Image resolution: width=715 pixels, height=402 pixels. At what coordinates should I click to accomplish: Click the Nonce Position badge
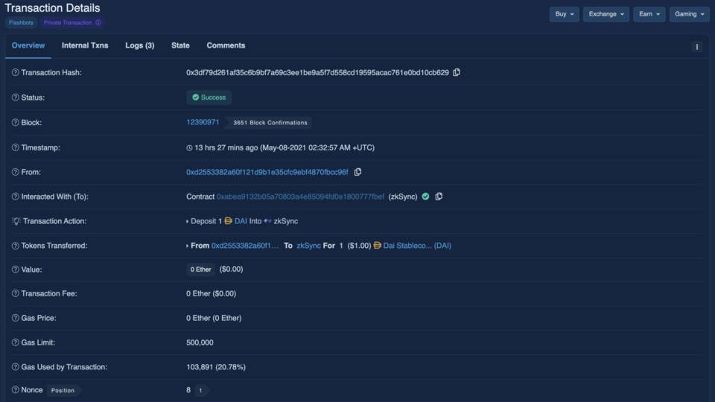click(x=63, y=390)
